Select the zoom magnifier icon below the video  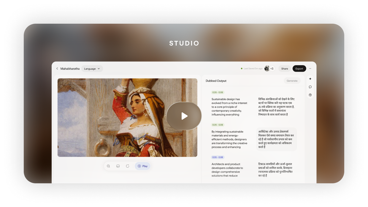click(x=109, y=166)
